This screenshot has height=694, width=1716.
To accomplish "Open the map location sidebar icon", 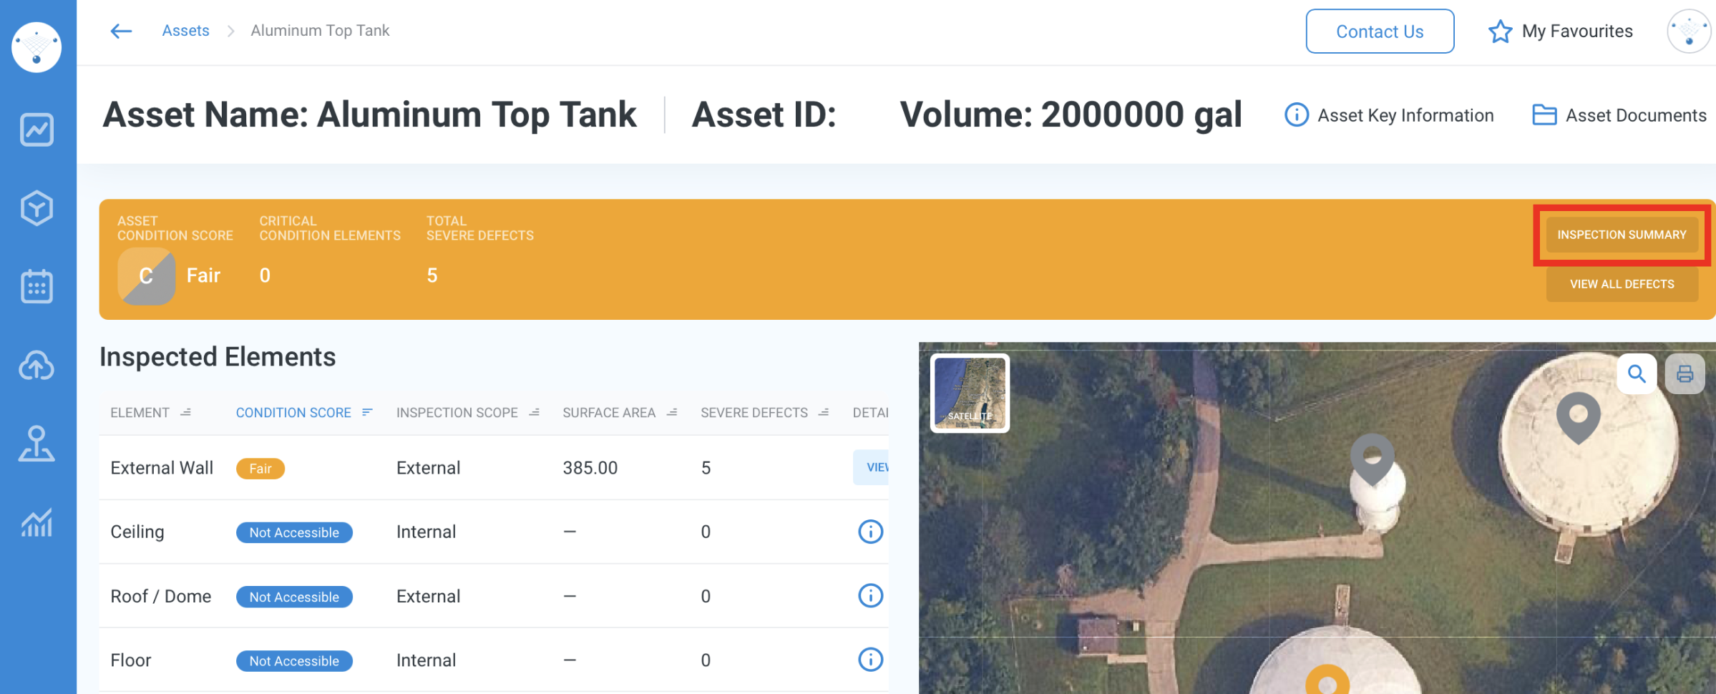I will [x=36, y=444].
